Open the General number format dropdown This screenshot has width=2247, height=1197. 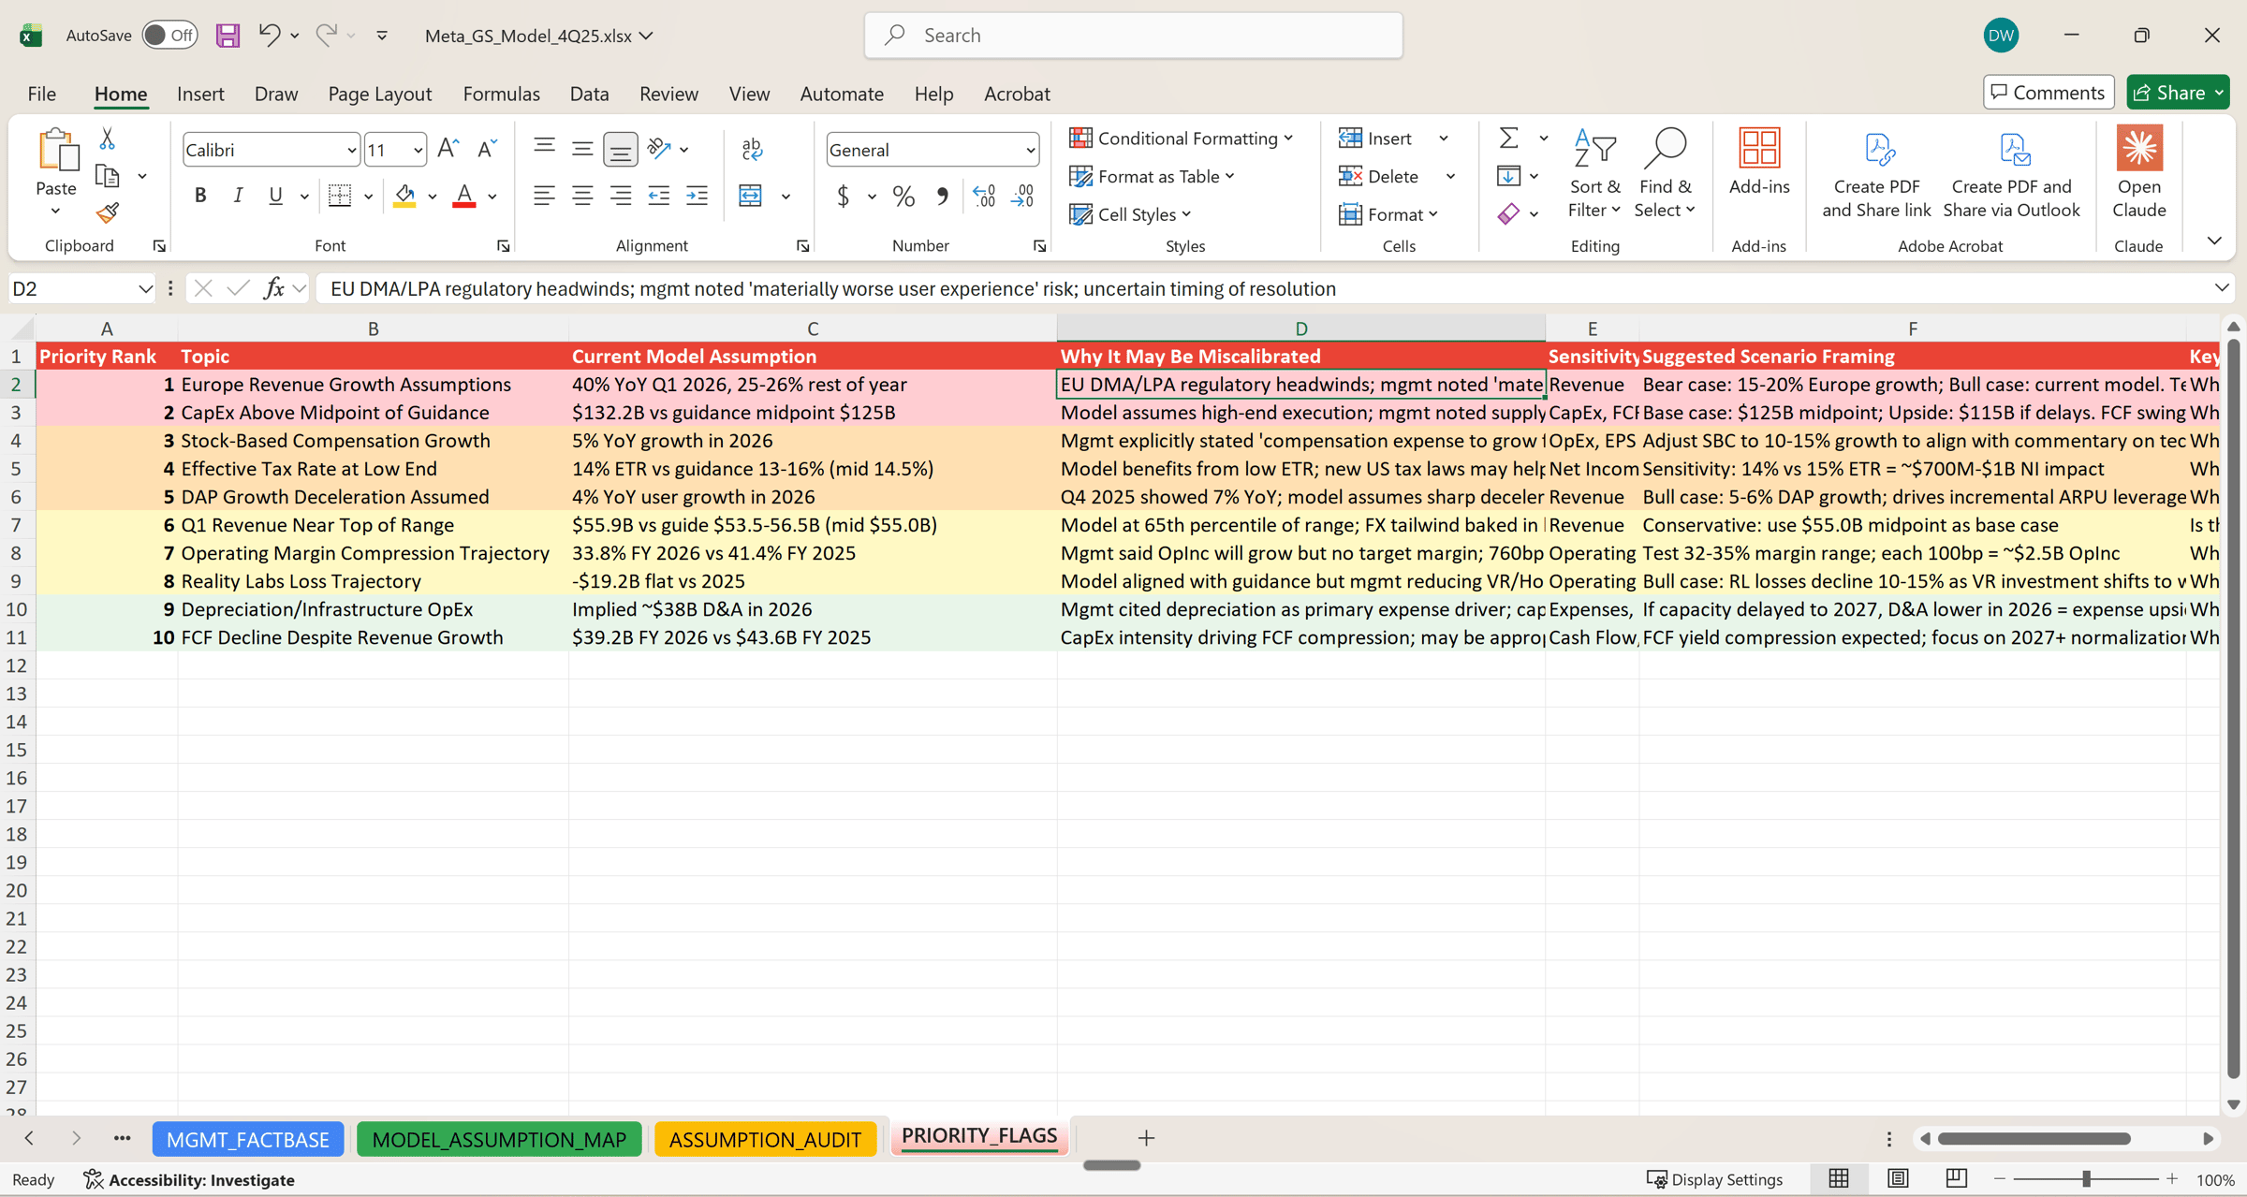1030,150
